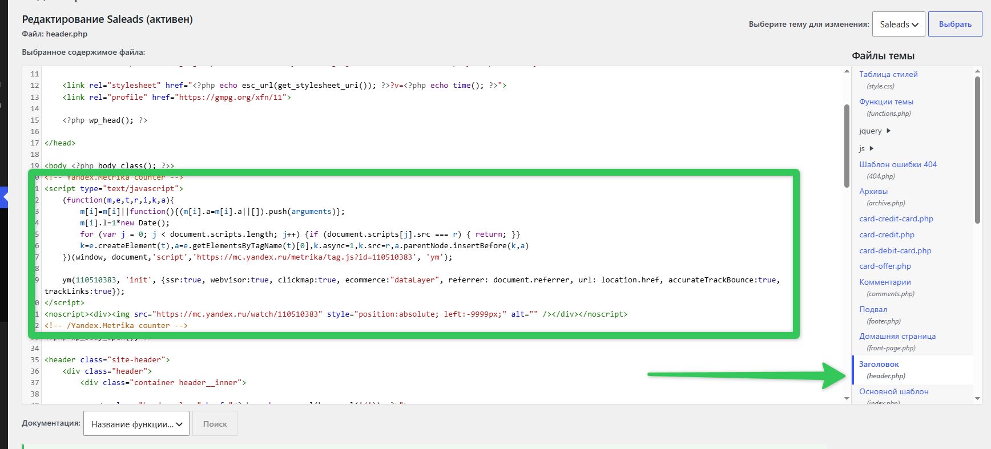The width and height of the screenshot is (991, 449).
Task: Click the ym(110510383, 'init' code line
Action: (x=421, y=280)
